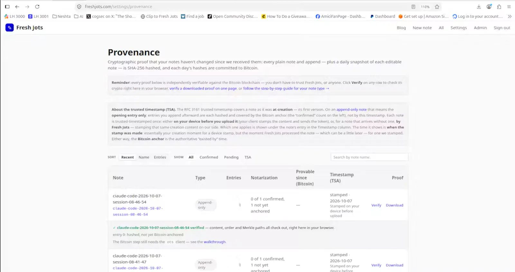Viewport: 515px width, 272px height.
Task: Open the AI bookmark folder
Action: click(79, 16)
